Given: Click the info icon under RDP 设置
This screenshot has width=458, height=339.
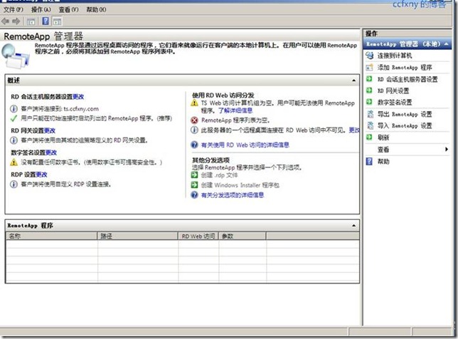Looking at the screenshot, I should click(14, 184).
